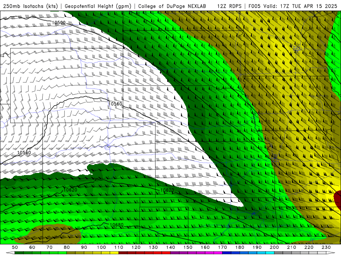Select the 170 value on the color scale
The image size is (341, 255).
click(223, 247)
